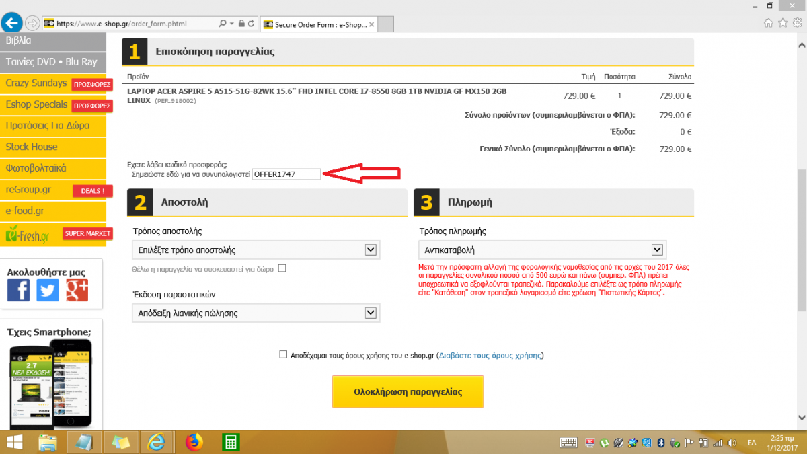Open Eshop Specials sidebar item
The image size is (807, 454).
(x=53, y=104)
